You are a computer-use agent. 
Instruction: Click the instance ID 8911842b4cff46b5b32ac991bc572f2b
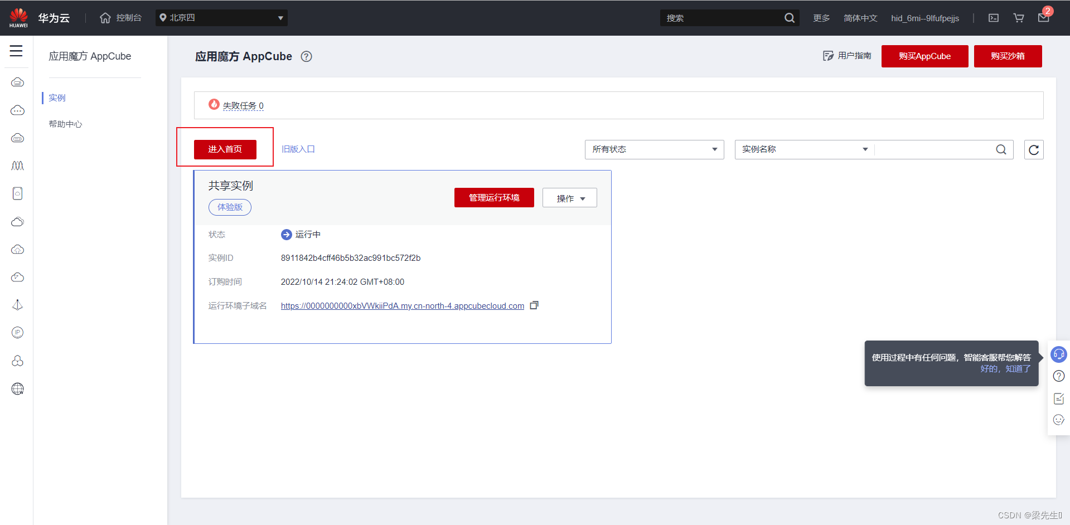(351, 257)
